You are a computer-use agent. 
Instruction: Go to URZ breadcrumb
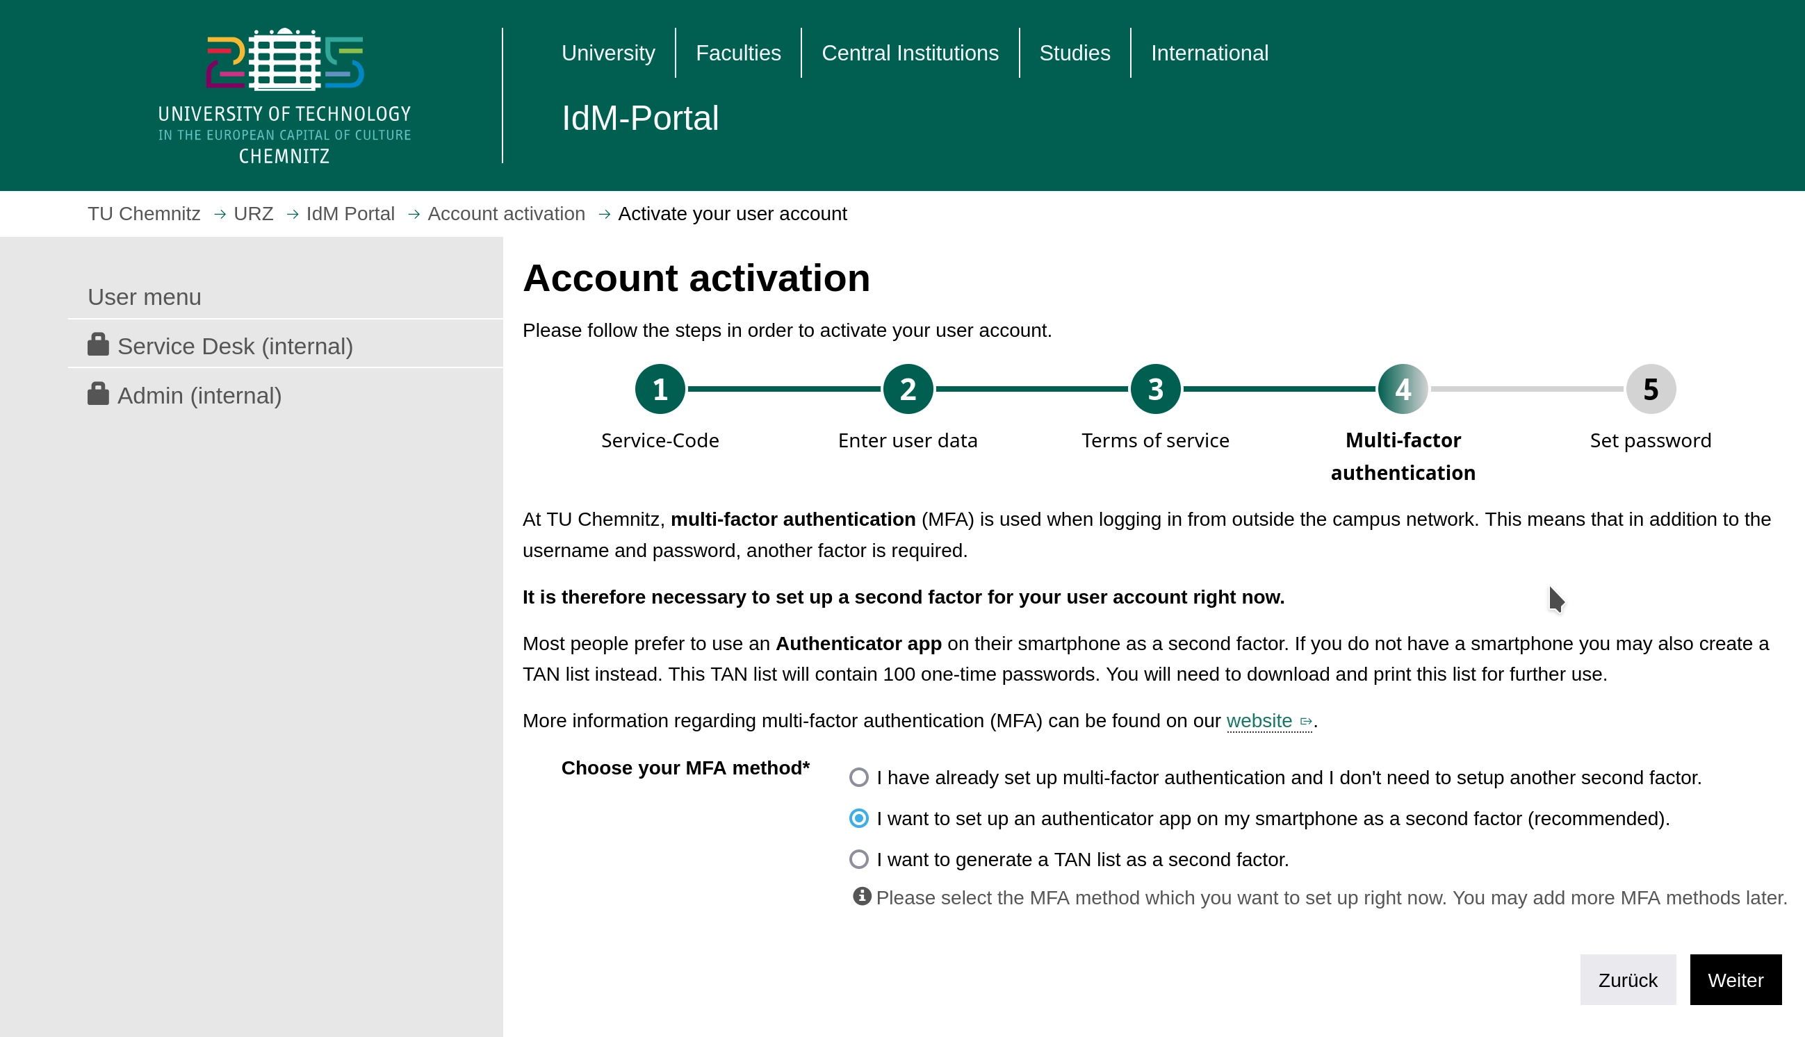click(x=253, y=214)
